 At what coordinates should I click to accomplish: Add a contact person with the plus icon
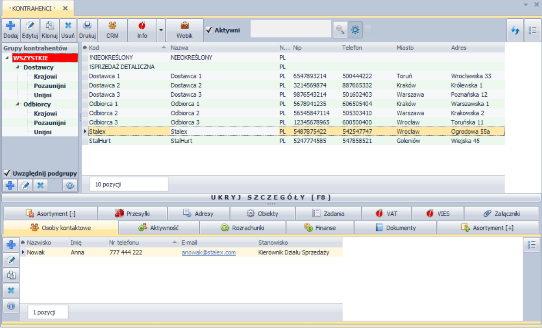pyautogui.click(x=11, y=245)
